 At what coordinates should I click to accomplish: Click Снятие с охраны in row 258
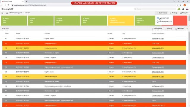[50, 58]
